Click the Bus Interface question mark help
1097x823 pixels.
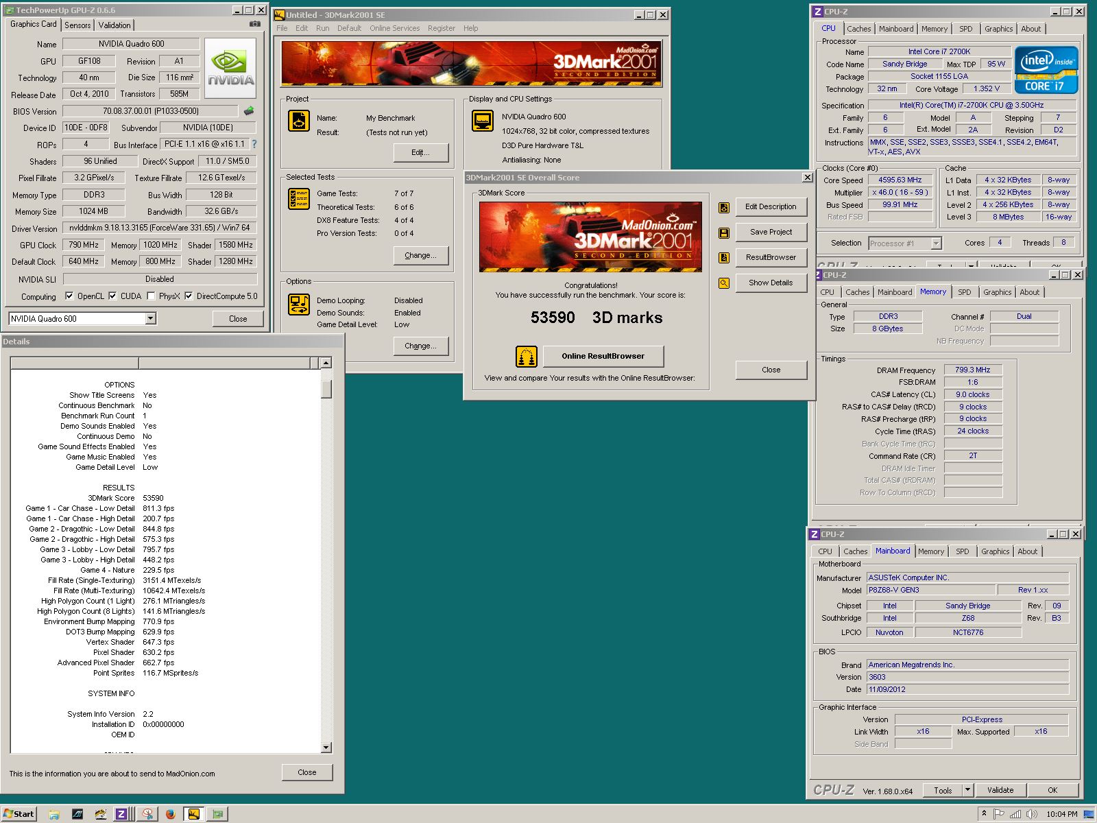click(254, 144)
